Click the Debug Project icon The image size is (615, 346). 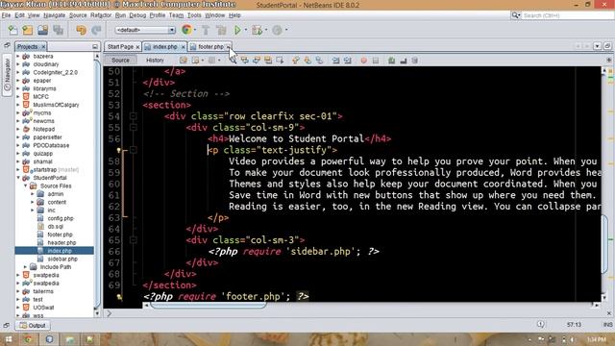pyautogui.click(x=258, y=30)
